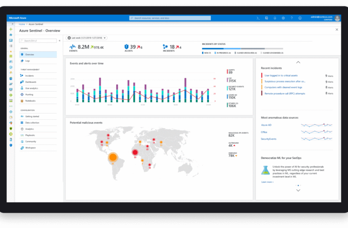Open the directory and subscription filter icon
The image size is (348, 228).
(266, 18)
